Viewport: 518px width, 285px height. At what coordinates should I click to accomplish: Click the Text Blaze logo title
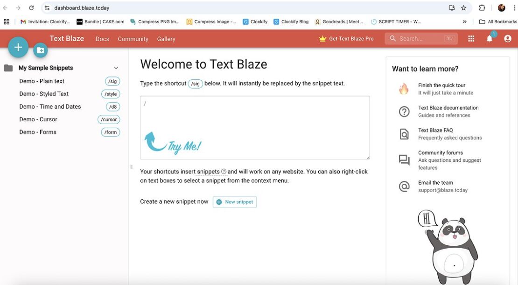pos(67,38)
